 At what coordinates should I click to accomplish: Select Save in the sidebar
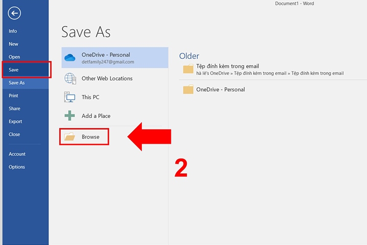(26, 70)
